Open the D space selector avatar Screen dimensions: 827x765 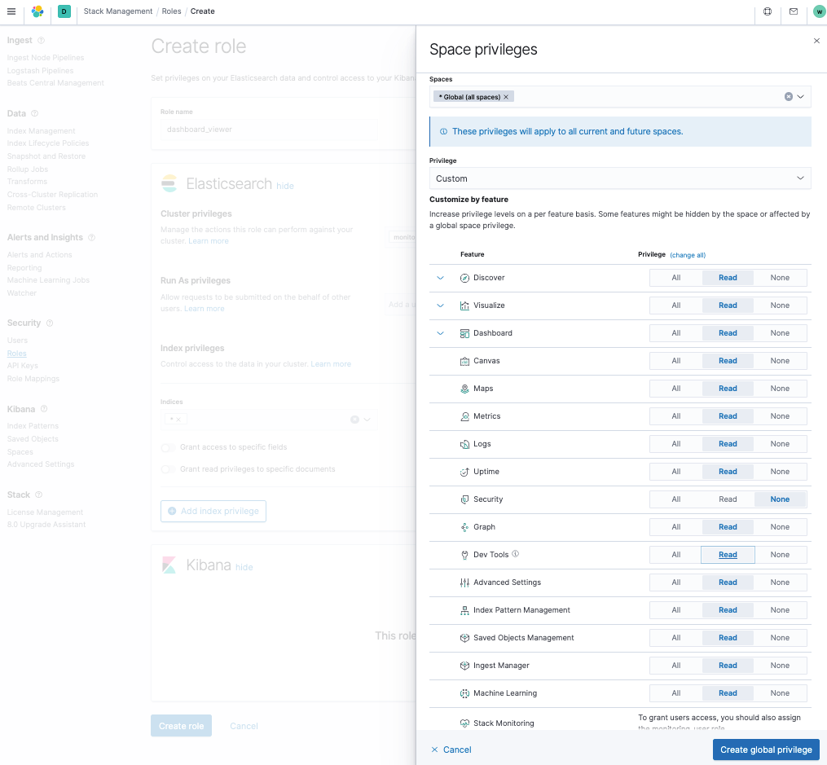coord(64,11)
